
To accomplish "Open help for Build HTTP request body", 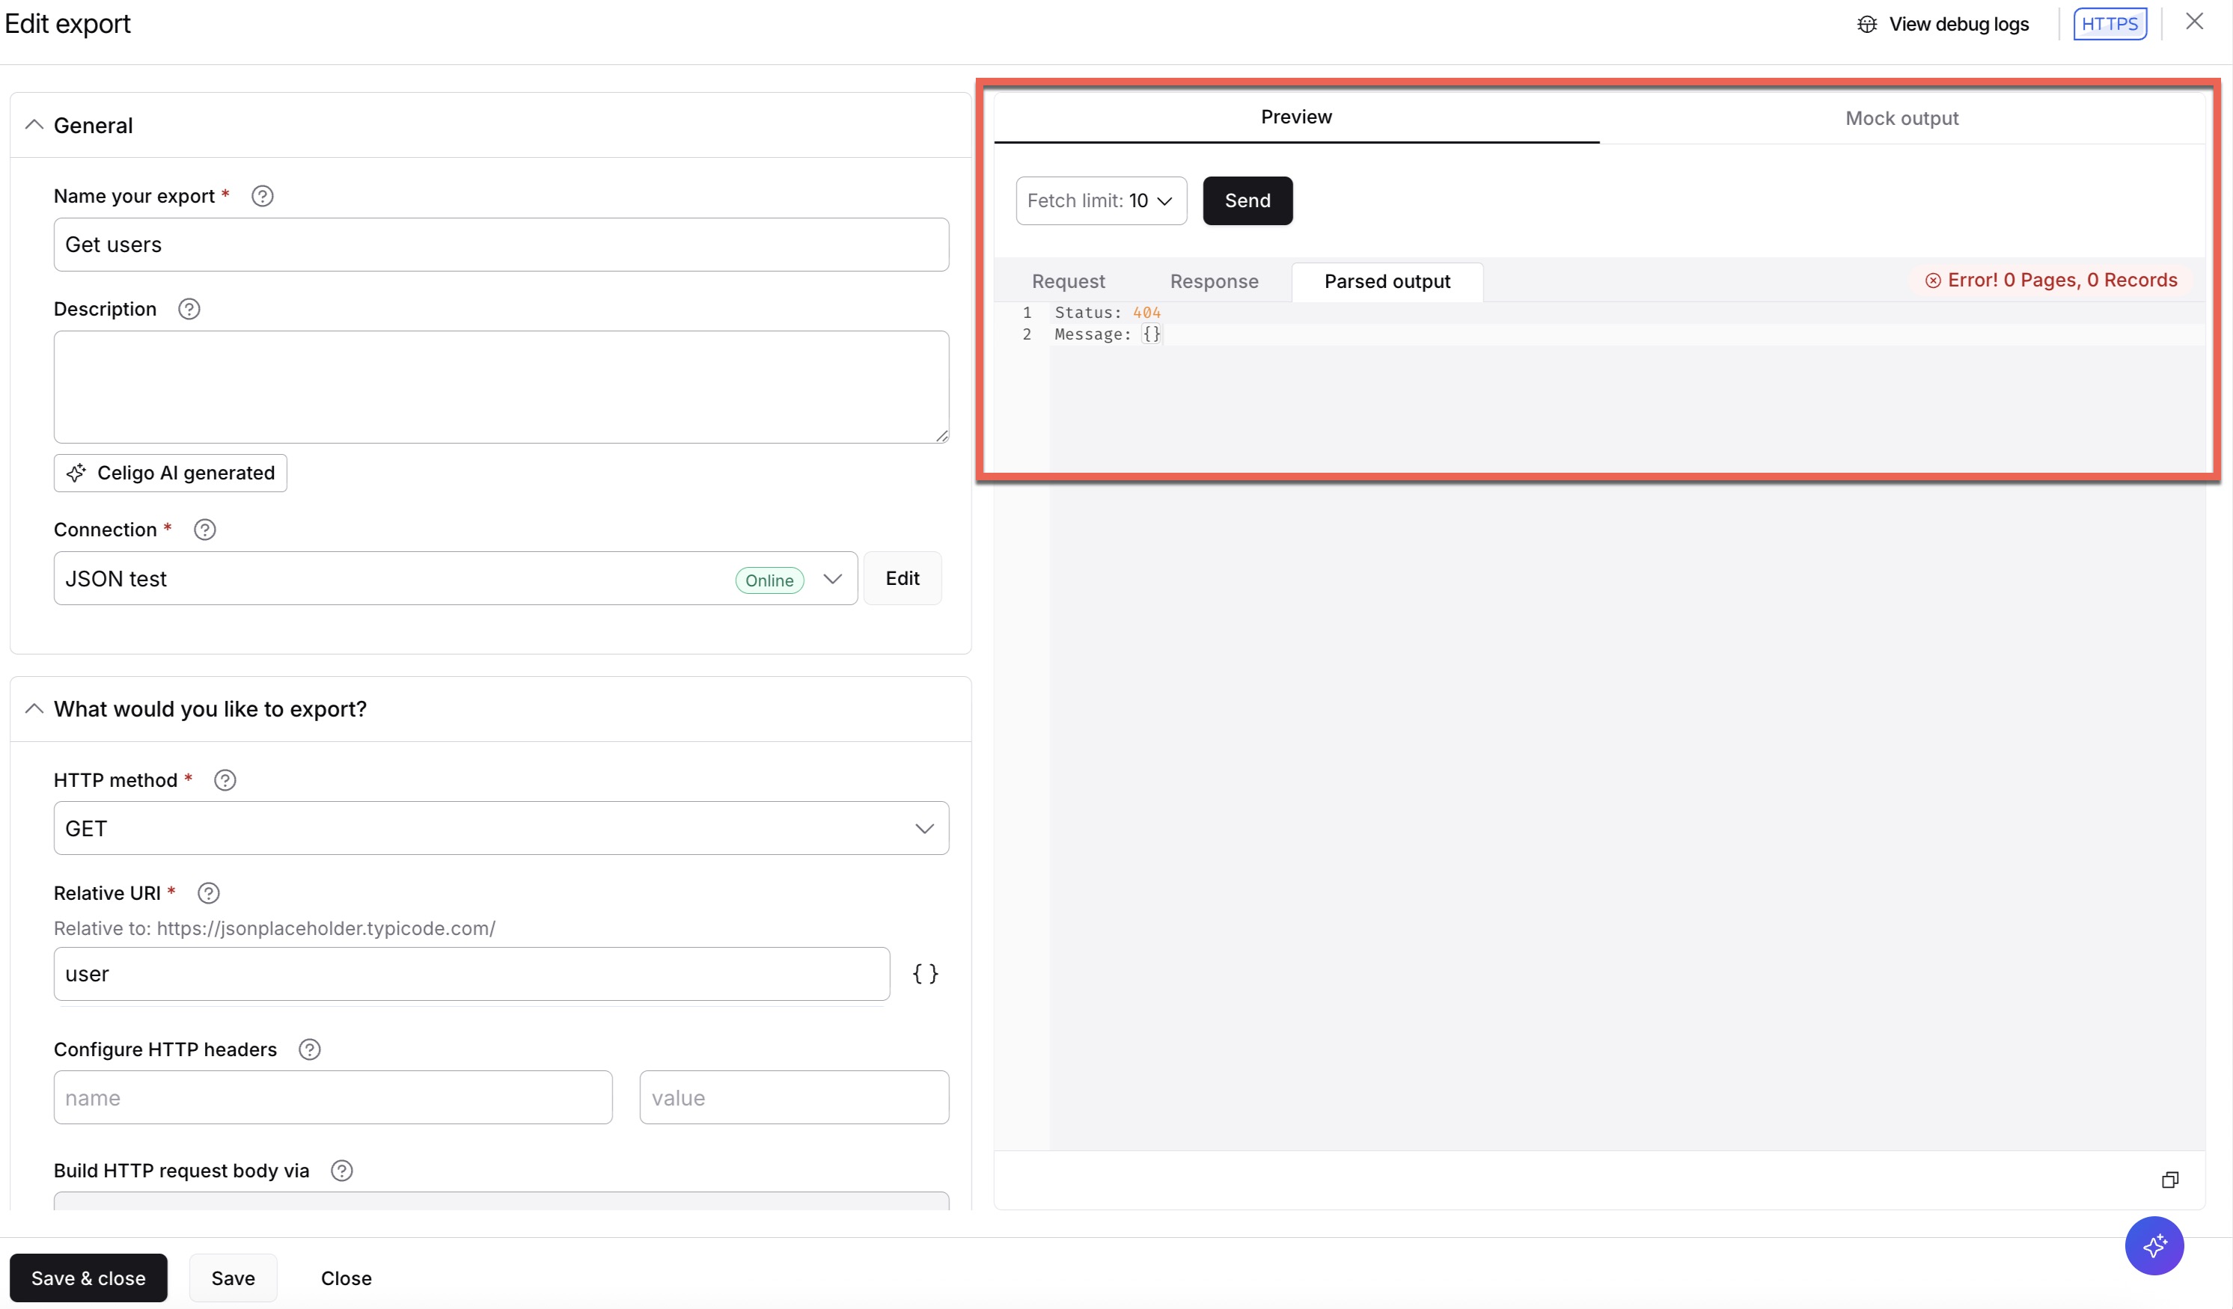I will click(342, 1171).
